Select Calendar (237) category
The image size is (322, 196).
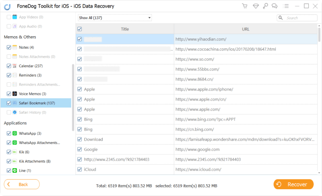click(x=31, y=66)
